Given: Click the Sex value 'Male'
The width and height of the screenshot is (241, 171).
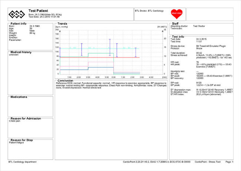Looking at the screenshot, I should click(32, 30).
